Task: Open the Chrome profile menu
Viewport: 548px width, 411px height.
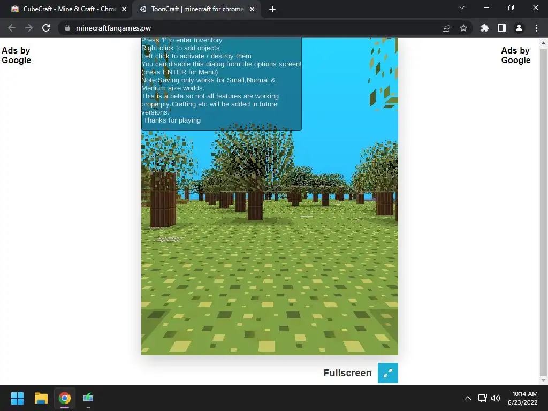Action: pos(519,28)
